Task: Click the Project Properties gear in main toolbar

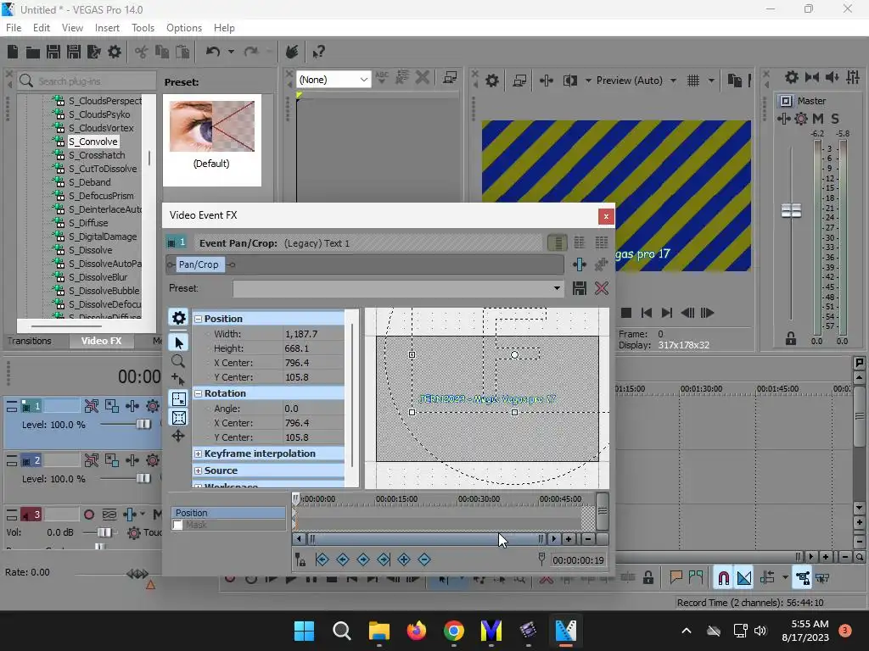Action: pos(115,52)
